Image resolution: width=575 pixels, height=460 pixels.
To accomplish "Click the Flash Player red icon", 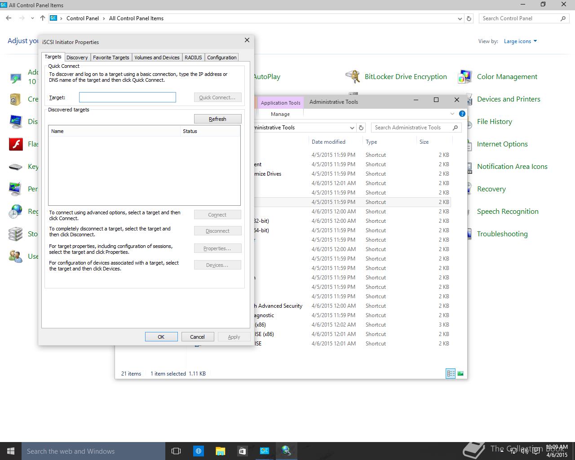I will pos(16,144).
